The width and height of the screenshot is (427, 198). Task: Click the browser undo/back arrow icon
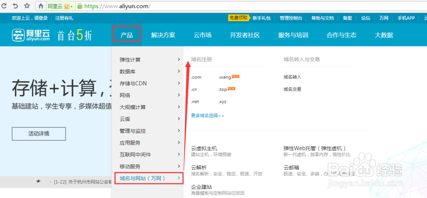(15, 6)
